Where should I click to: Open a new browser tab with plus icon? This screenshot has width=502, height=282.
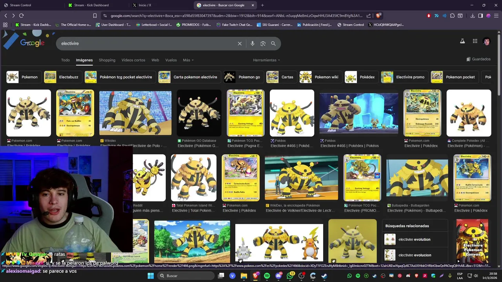[262, 5]
